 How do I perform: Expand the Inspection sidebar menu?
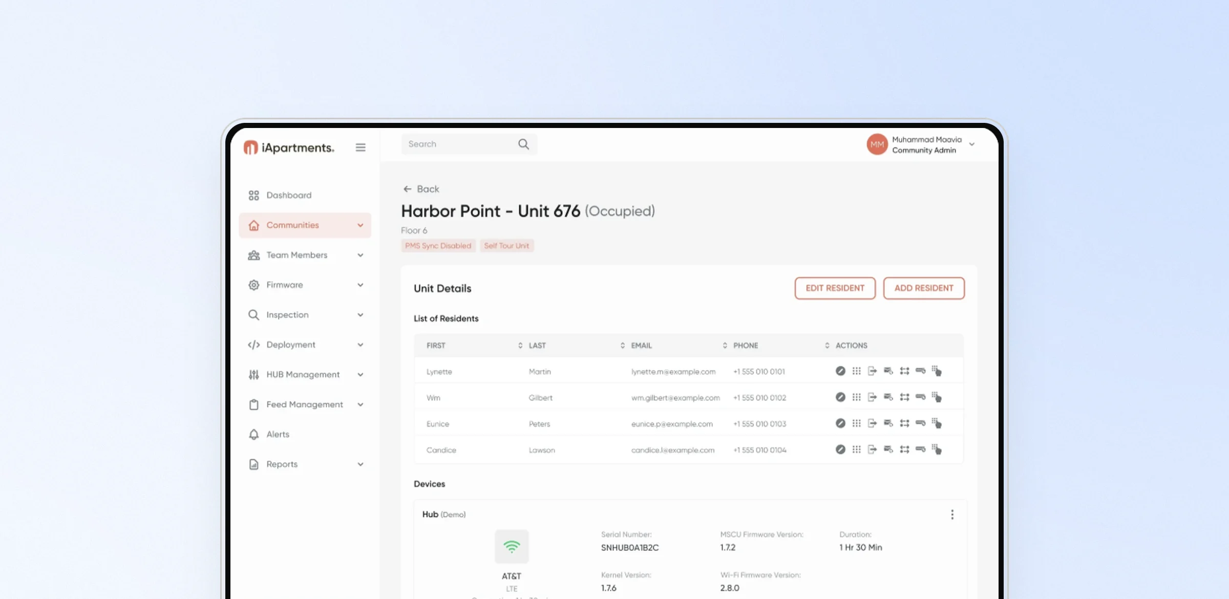(305, 315)
